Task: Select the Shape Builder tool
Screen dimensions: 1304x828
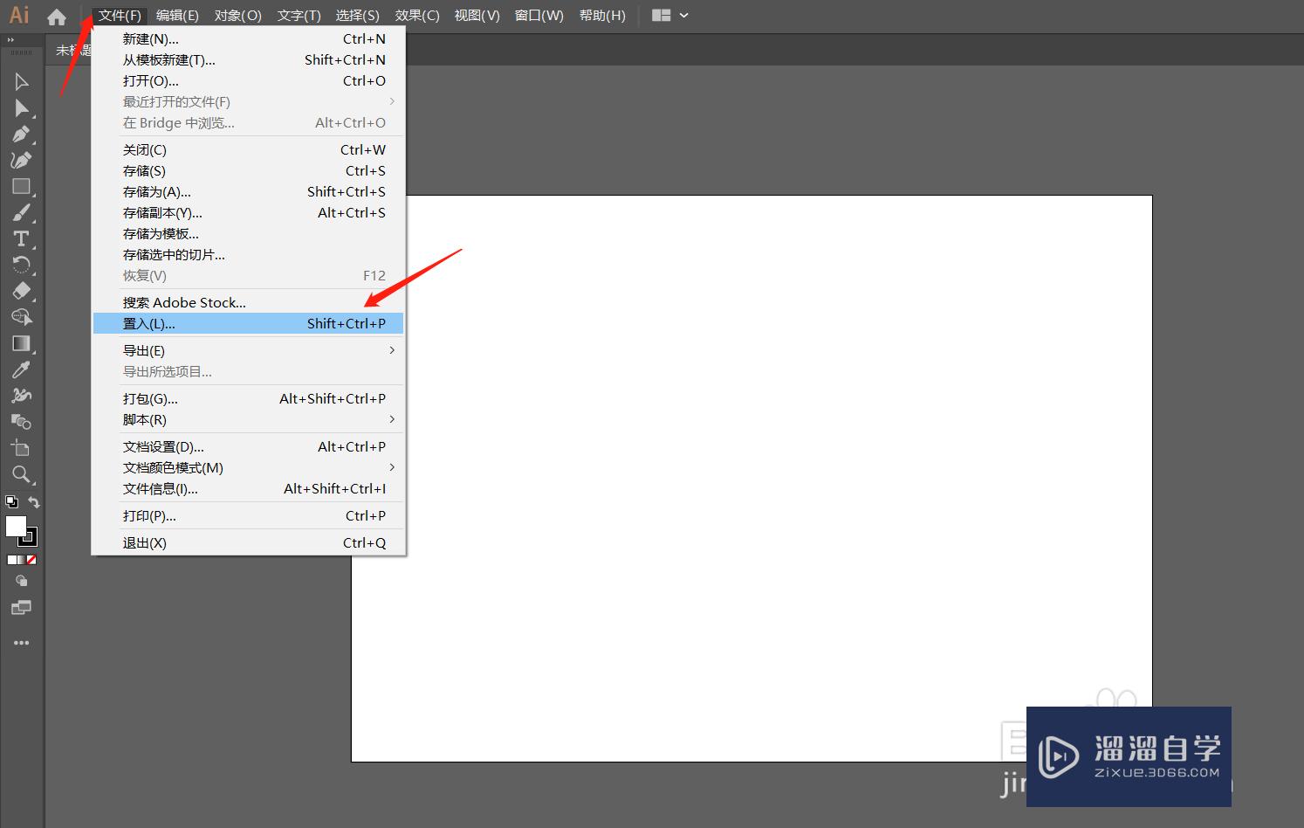Action: (22, 318)
